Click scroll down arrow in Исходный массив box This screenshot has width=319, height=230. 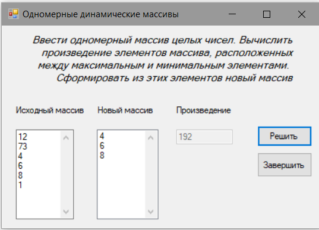click(66, 212)
